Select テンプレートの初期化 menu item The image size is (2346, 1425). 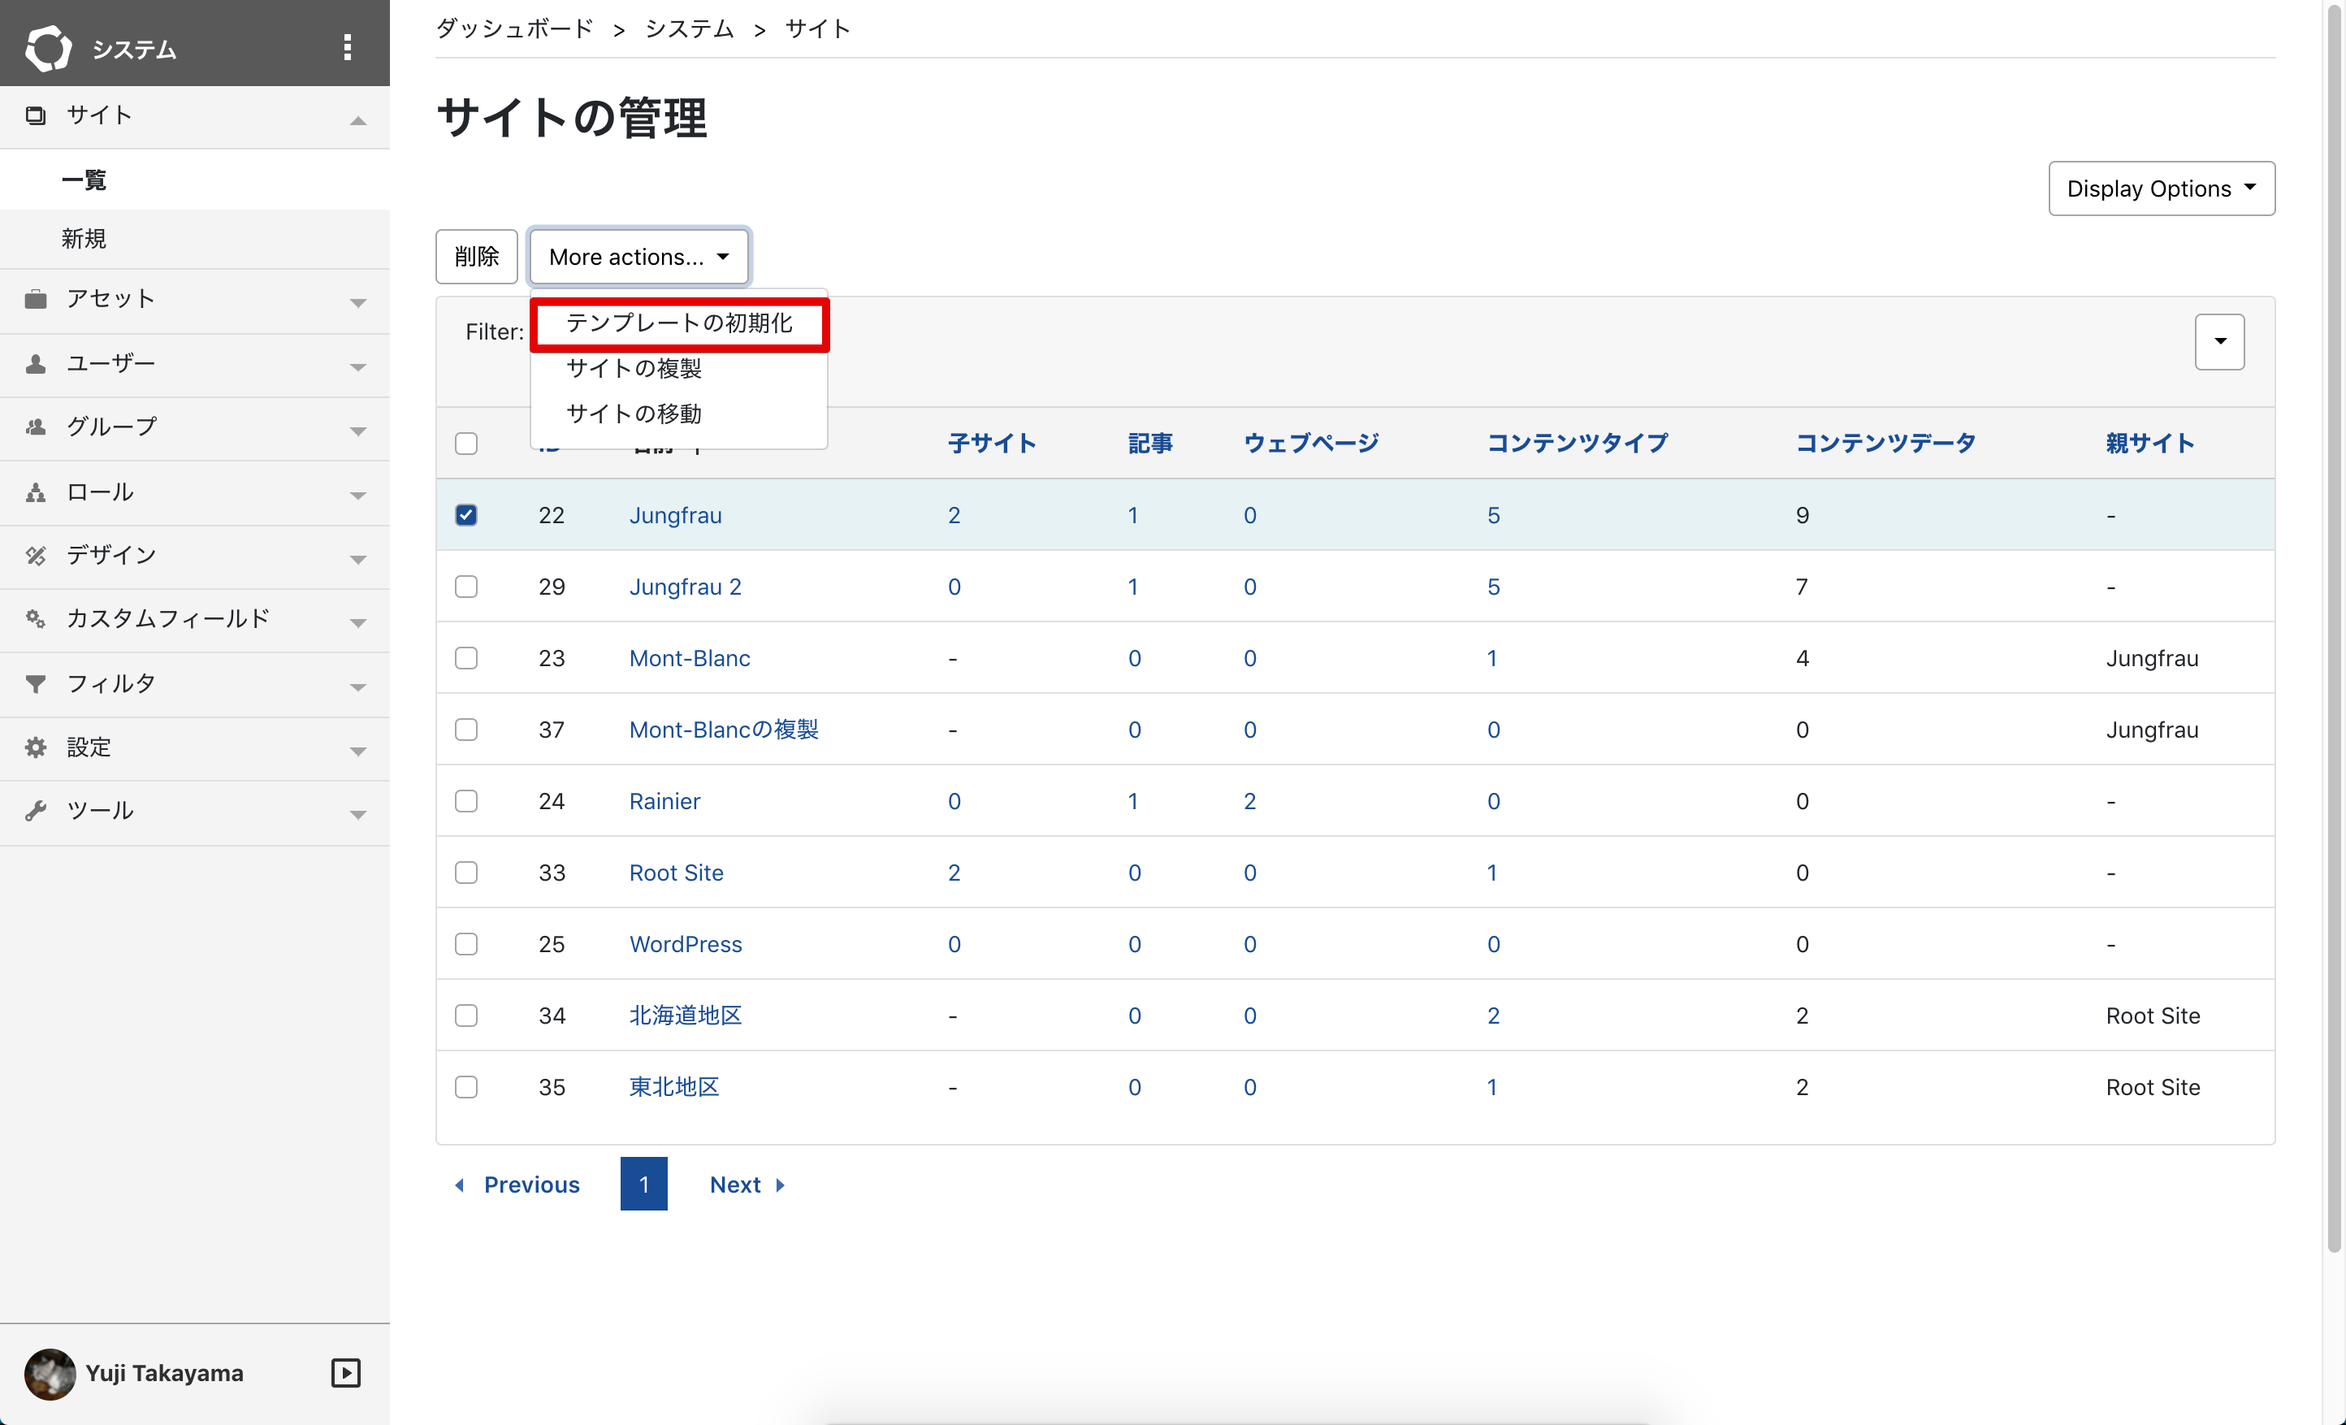coord(679,323)
